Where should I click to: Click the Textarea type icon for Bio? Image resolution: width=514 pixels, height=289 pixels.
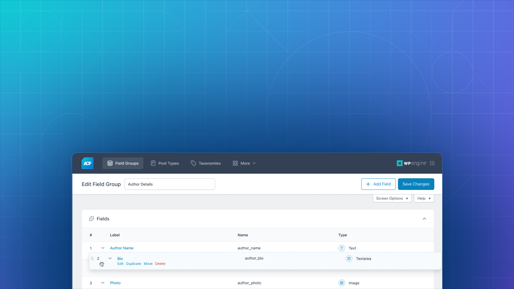(x=349, y=258)
